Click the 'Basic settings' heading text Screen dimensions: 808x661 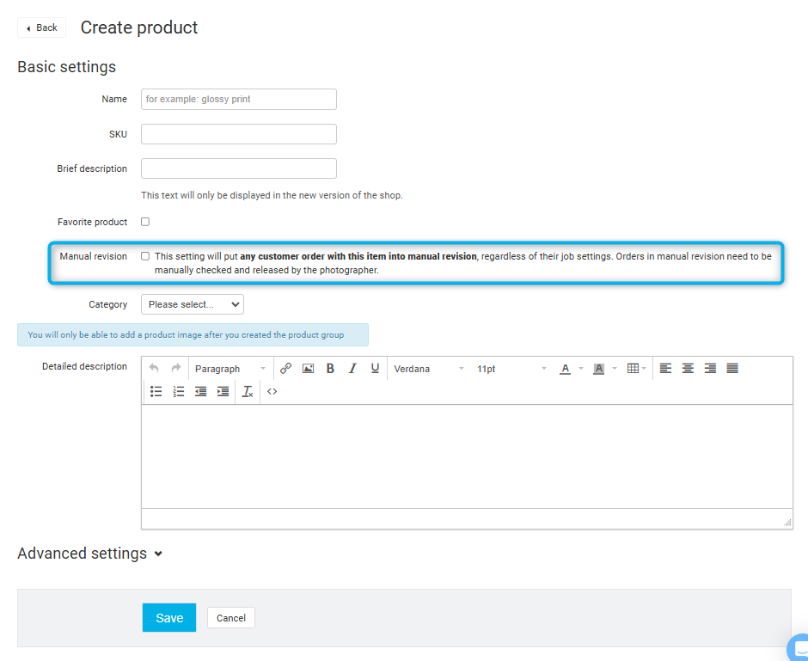pos(66,67)
